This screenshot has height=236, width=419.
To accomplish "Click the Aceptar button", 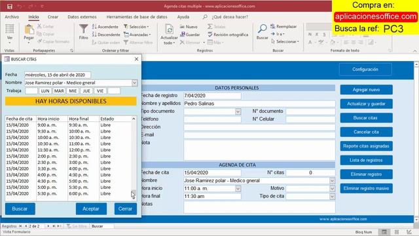I will (91, 208).
